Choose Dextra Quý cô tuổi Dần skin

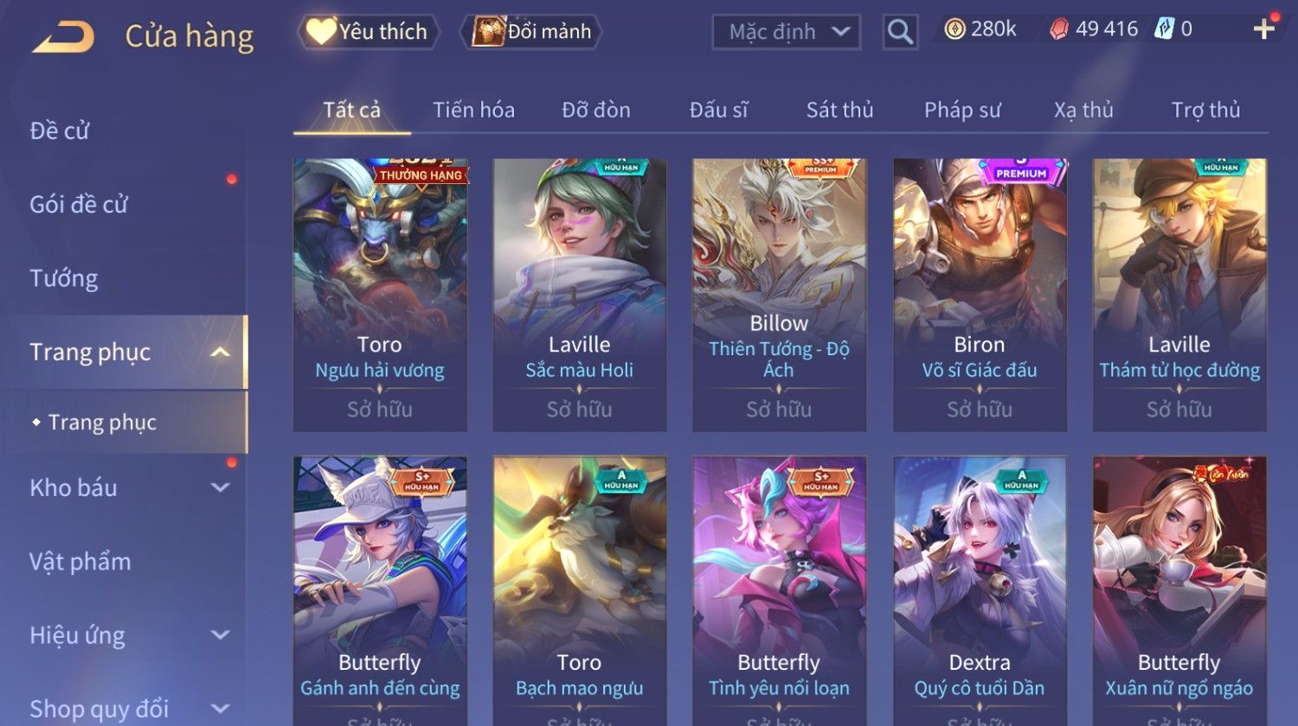[980, 591]
